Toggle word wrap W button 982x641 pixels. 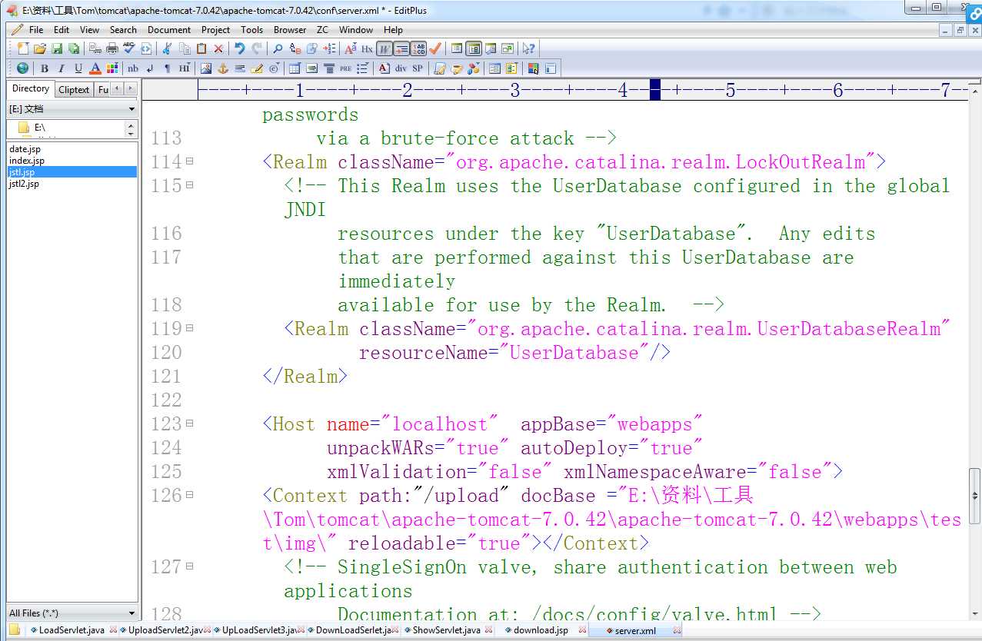(384, 48)
